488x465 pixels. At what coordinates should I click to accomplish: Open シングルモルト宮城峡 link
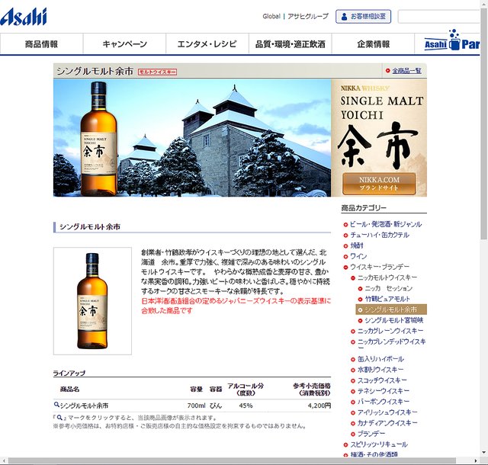click(x=393, y=320)
